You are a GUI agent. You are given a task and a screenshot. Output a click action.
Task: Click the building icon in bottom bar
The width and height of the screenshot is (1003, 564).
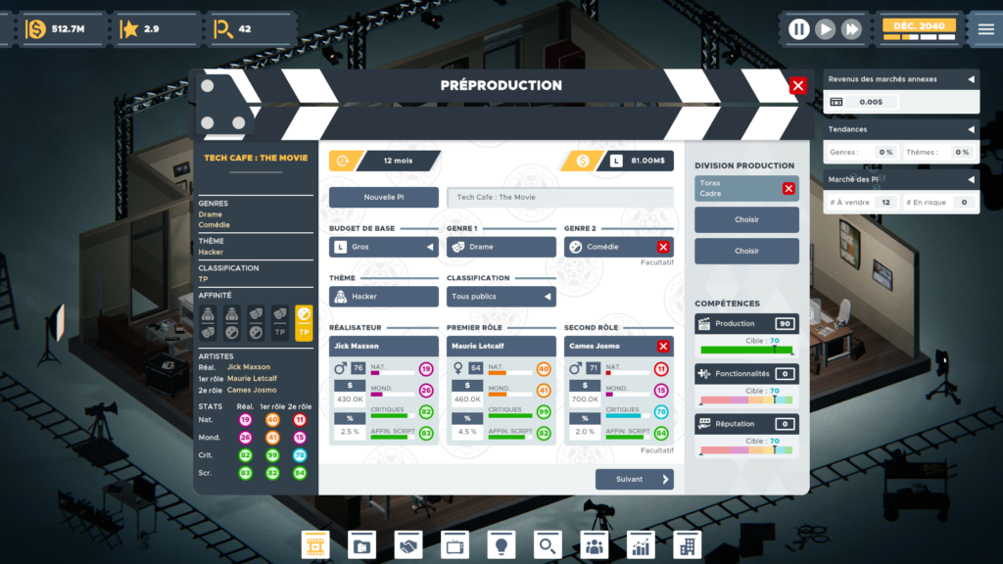tap(688, 545)
